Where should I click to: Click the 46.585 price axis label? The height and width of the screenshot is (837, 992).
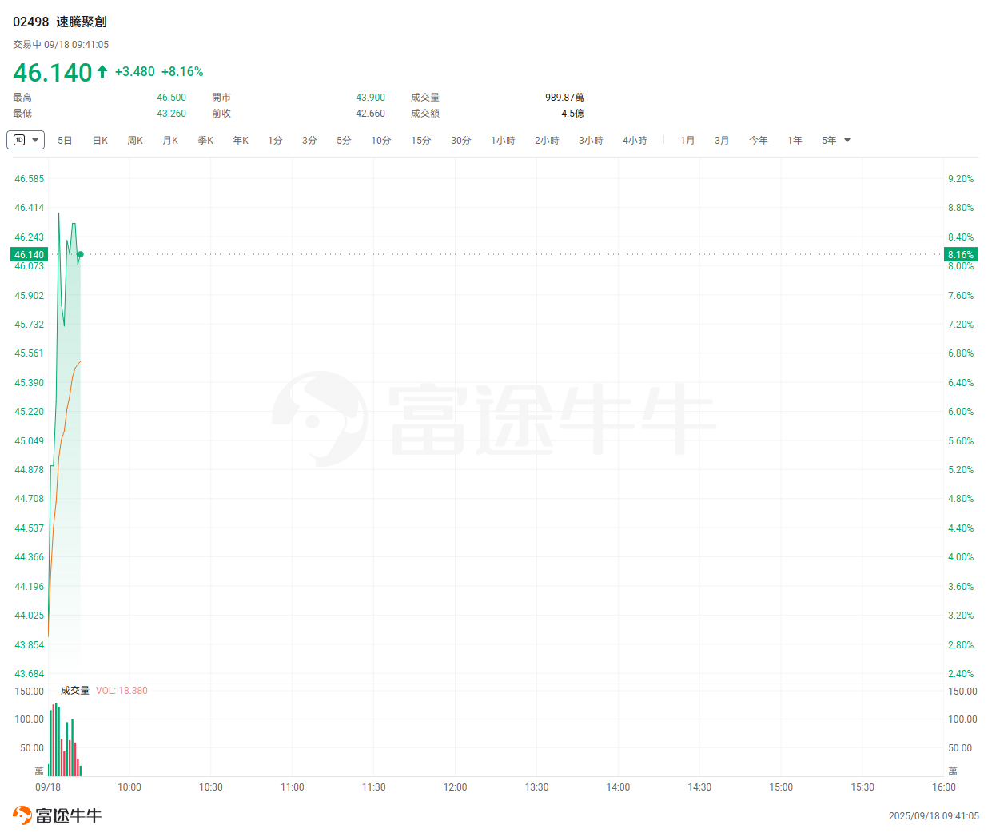point(30,179)
